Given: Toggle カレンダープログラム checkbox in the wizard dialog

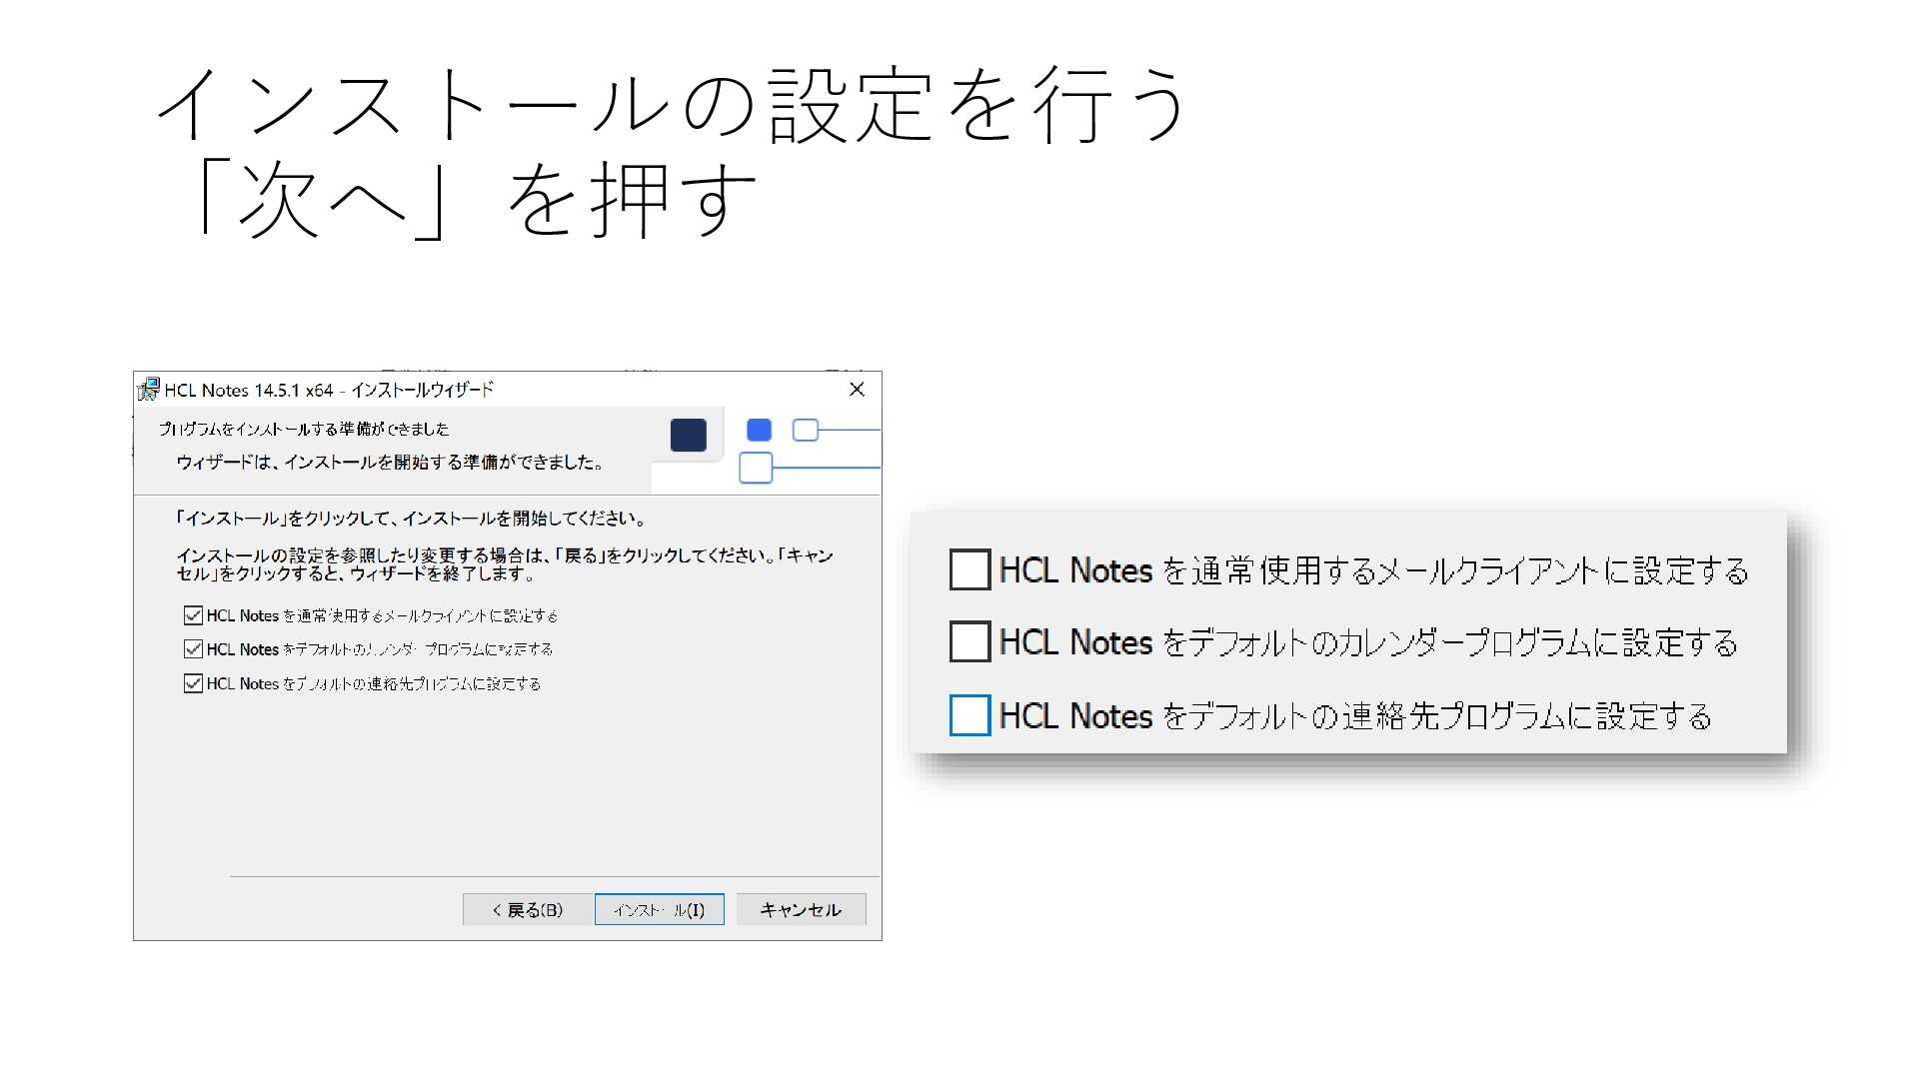Looking at the screenshot, I should pyautogui.click(x=193, y=649).
